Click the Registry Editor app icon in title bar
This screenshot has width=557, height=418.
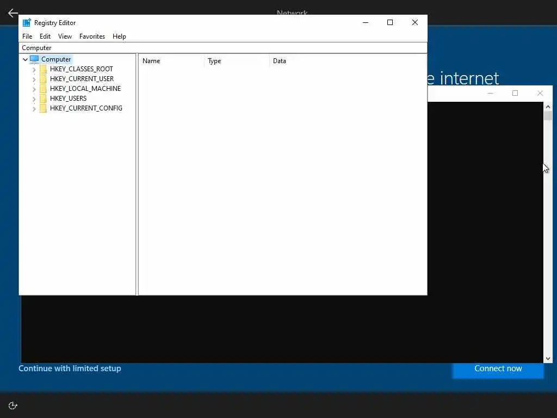coord(27,23)
